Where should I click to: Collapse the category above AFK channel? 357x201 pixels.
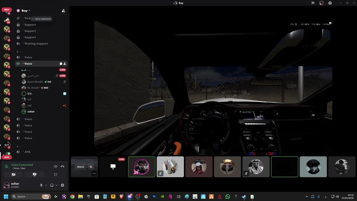19,146
